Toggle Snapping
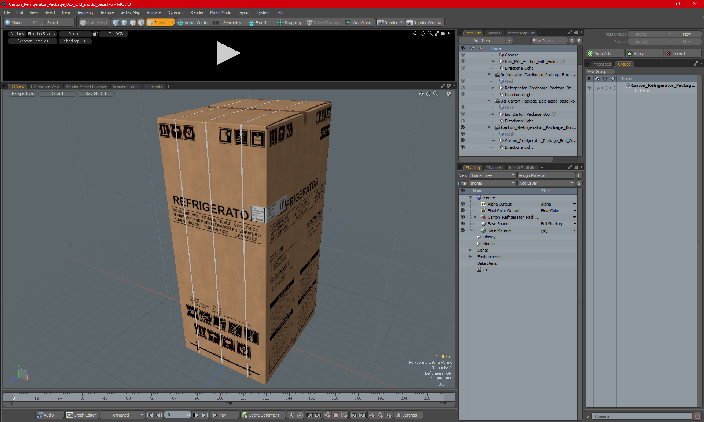This screenshot has width=704, height=422. point(289,23)
